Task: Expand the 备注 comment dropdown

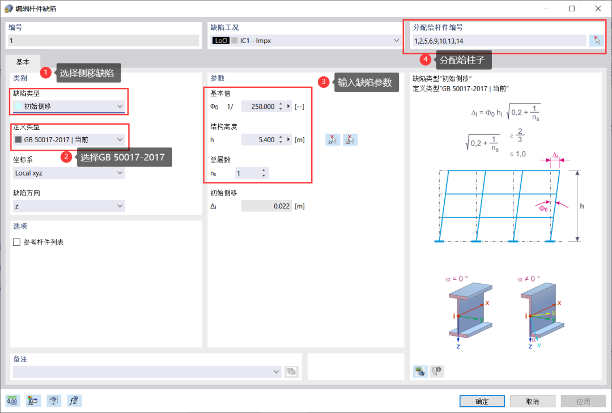Action: click(277, 372)
